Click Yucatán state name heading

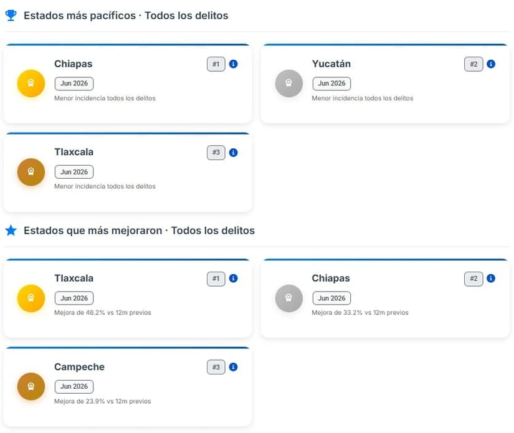331,64
